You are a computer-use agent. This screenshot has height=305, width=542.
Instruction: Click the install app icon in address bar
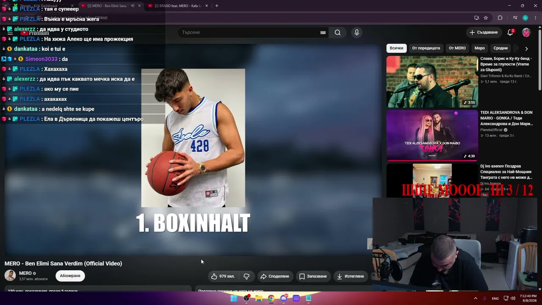[477, 18]
